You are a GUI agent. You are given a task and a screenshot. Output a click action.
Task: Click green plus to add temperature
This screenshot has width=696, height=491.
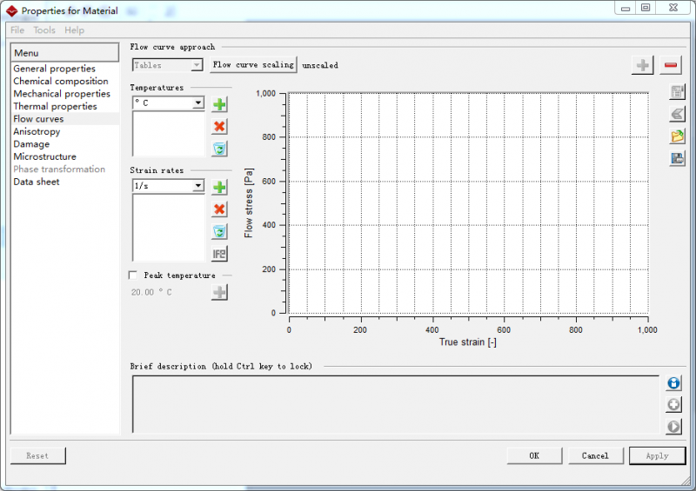[x=219, y=104]
